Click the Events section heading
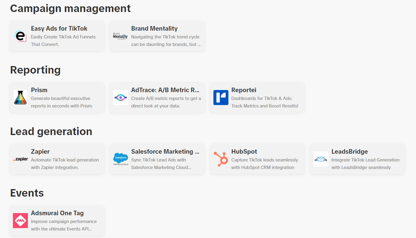416x238 pixels. coord(27,193)
